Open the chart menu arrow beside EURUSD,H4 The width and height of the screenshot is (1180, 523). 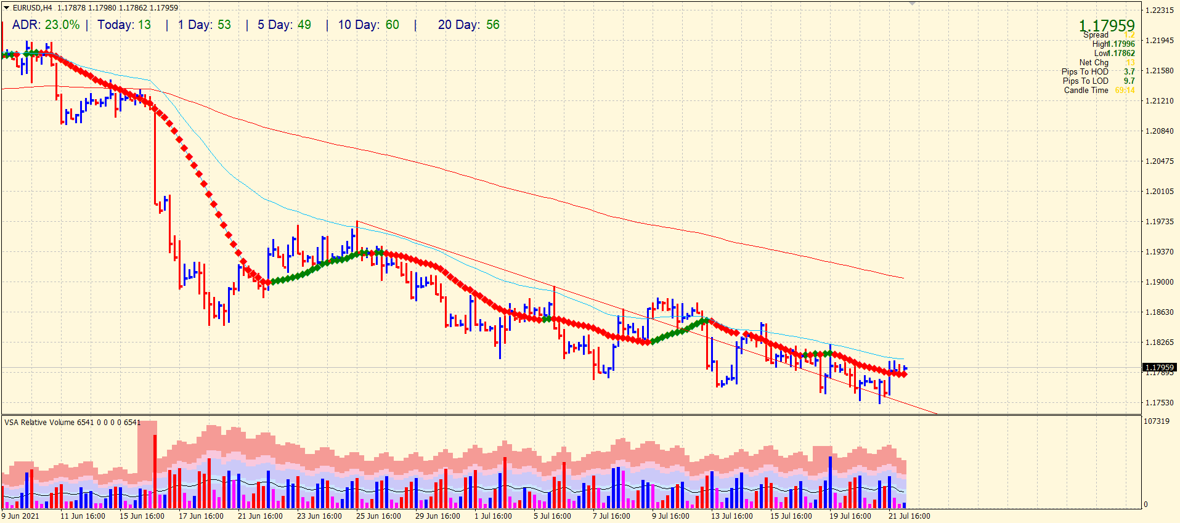pos(7,8)
